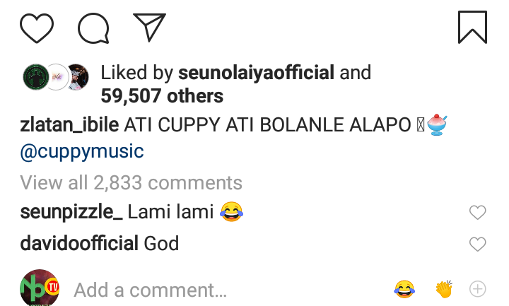
Task: Open davidoofficial commenter profile
Action: [x=79, y=245]
